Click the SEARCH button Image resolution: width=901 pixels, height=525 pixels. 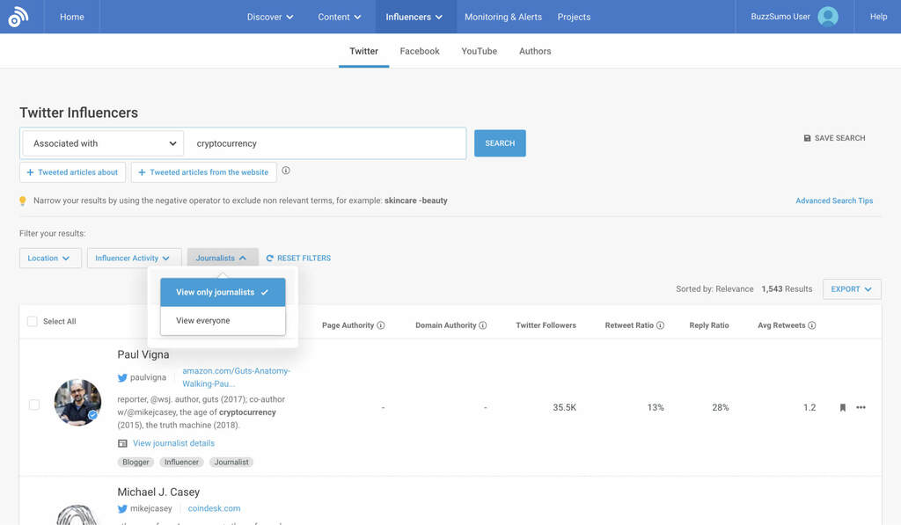500,142
